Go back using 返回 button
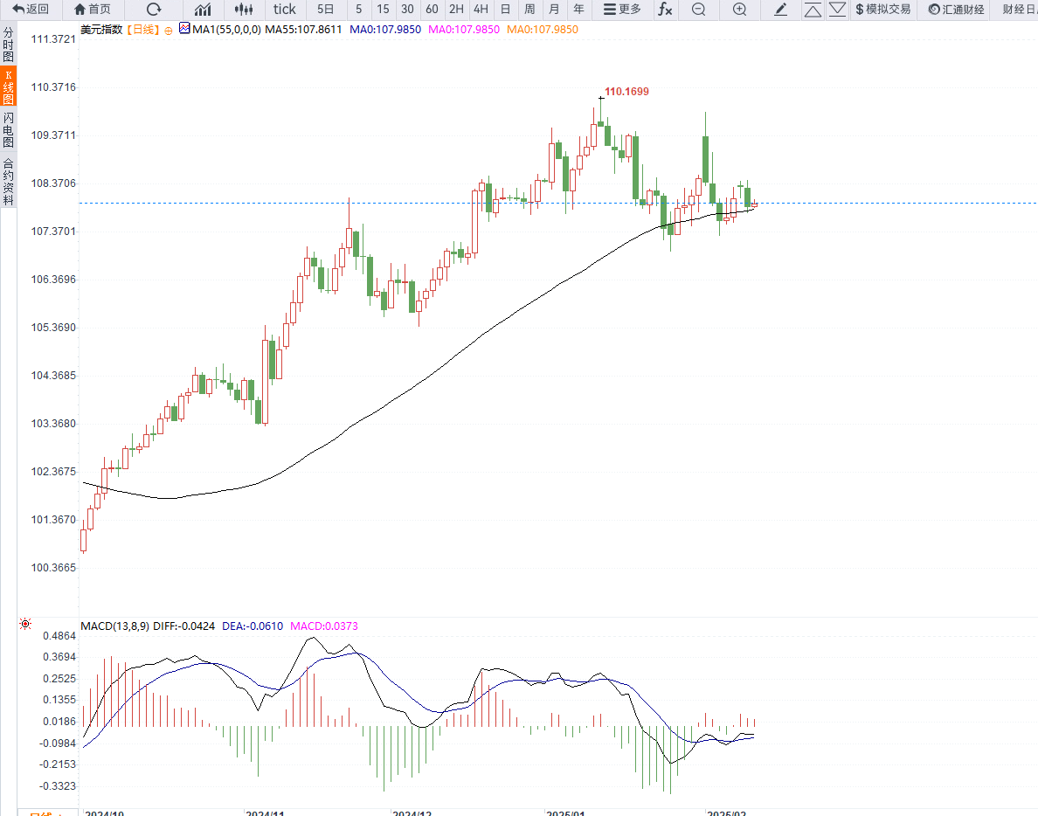This screenshot has width=1038, height=816. (31, 10)
